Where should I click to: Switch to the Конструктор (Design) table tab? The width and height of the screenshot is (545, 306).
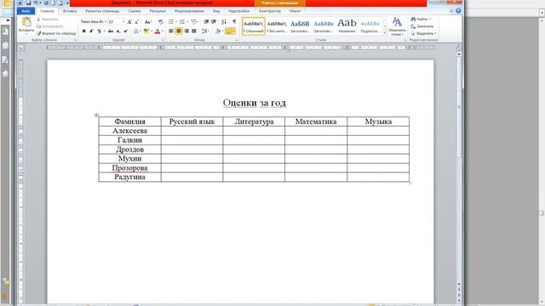[x=270, y=11]
